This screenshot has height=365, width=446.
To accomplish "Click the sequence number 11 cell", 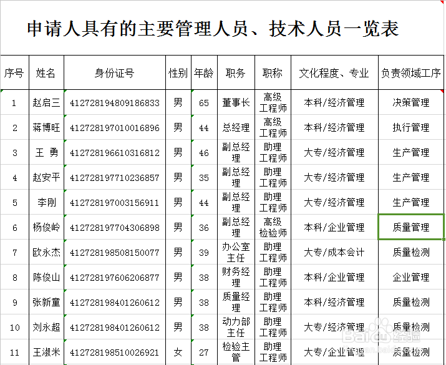I will 15,353.
